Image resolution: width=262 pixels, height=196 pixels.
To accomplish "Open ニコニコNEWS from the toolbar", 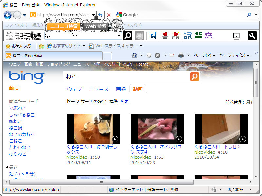I will 187,35.
